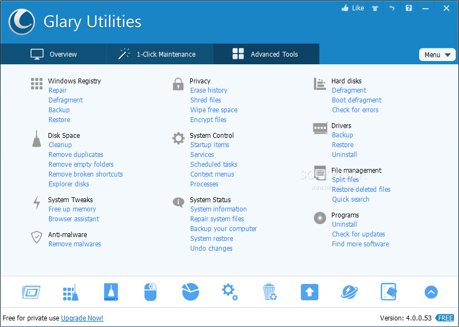Click the Anti-malware shield icon

pyautogui.click(x=36, y=238)
